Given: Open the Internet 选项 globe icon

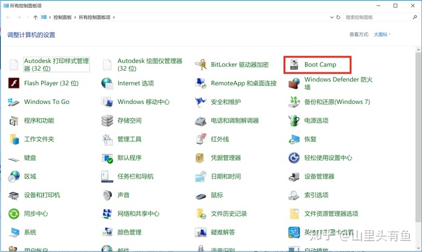Looking at the screenshot, I should click(x=107, y=83).
